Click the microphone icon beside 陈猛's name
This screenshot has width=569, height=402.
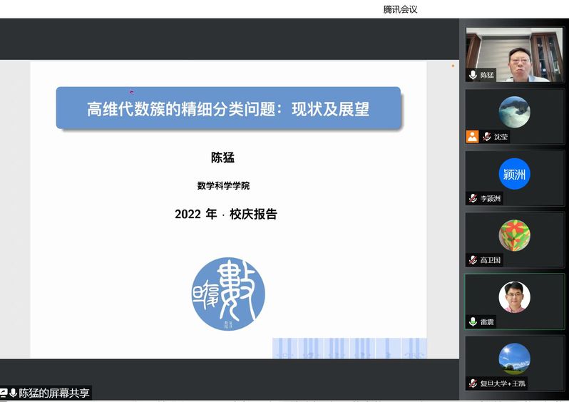tap(473, 75)
